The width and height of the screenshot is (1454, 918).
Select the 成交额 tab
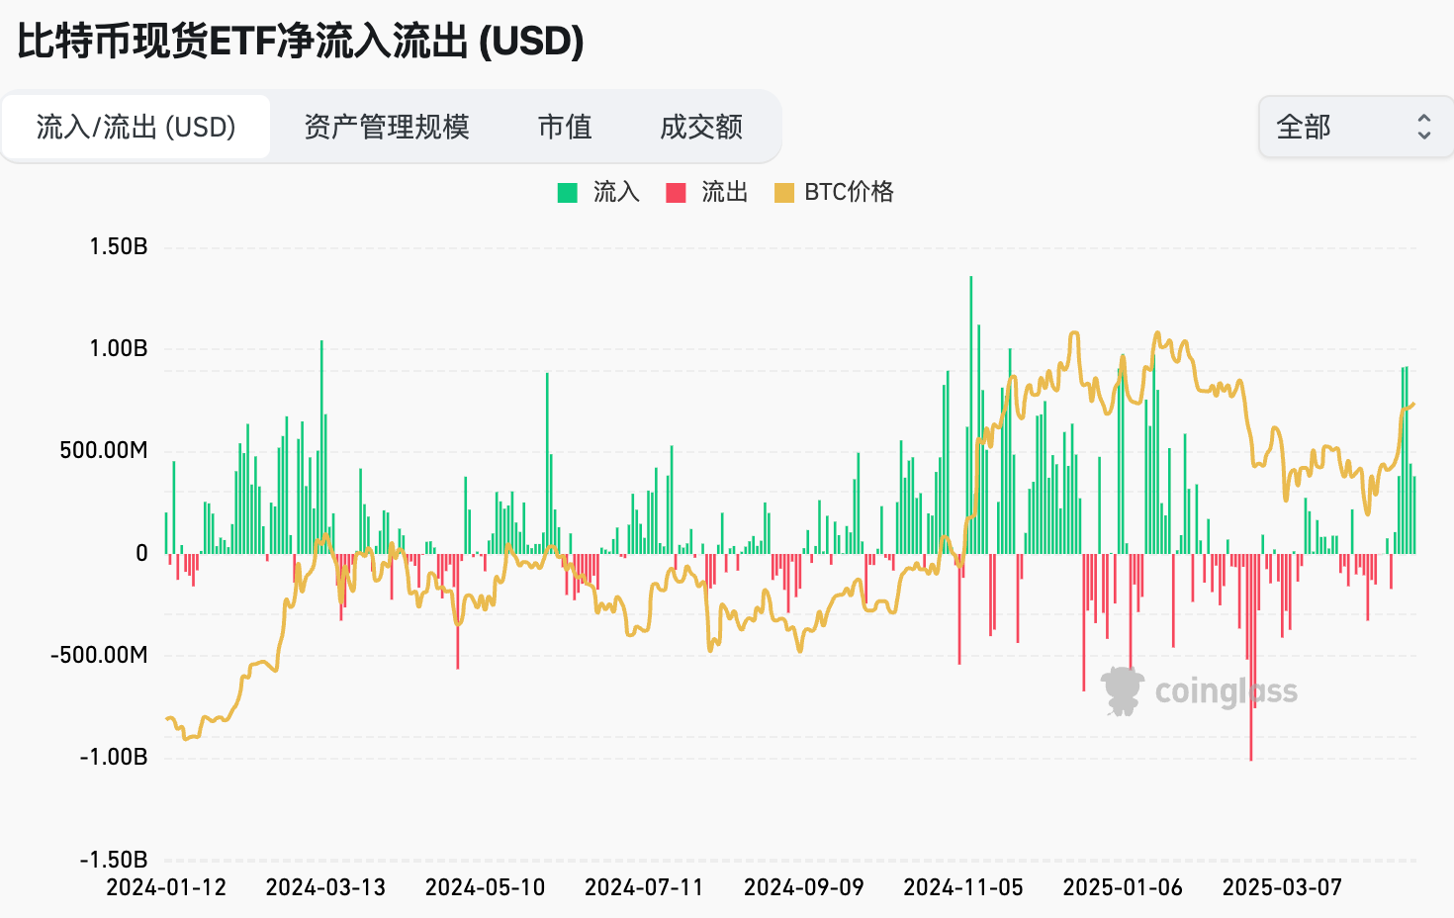click(x=700, y=127)
